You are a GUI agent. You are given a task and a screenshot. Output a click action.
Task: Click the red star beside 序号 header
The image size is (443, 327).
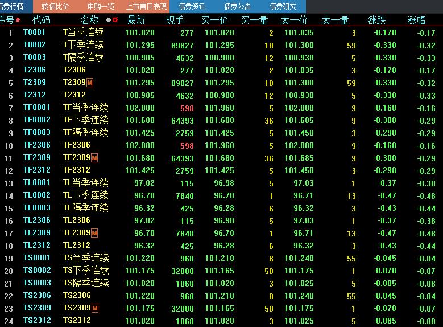point(18,20)
